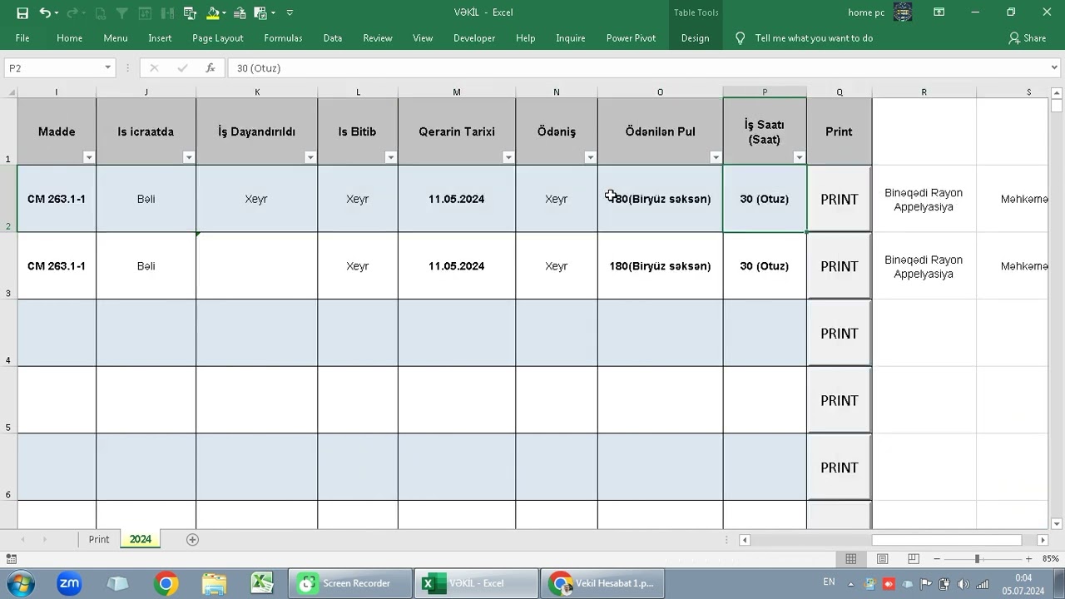Click the formula bar showing 30 (Otuz)
This screenshot has height=599, width=1065.
637,68
